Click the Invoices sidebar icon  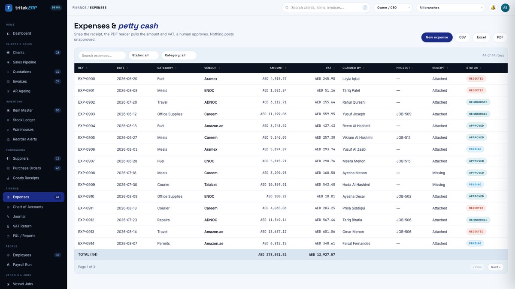(x=8, y=81)
